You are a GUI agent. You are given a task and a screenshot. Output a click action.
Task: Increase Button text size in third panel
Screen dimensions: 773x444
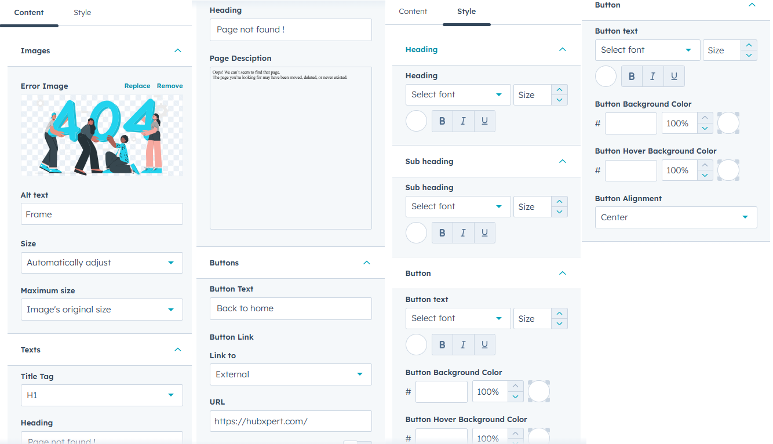click(x=559, y=313)
